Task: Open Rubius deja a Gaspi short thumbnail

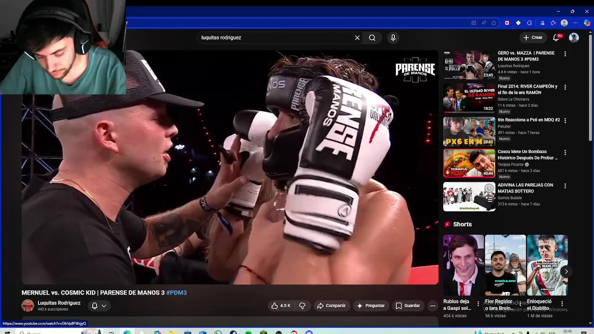Action: (x=464, y=265)
